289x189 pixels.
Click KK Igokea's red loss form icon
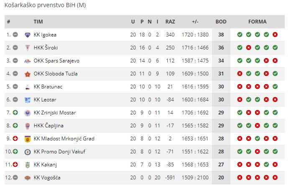tap(275, 34)
